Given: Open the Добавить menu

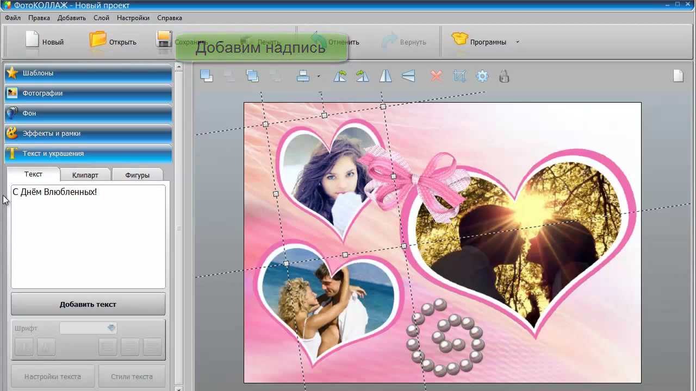Looking at the screenshot, I should click(72, 18).
